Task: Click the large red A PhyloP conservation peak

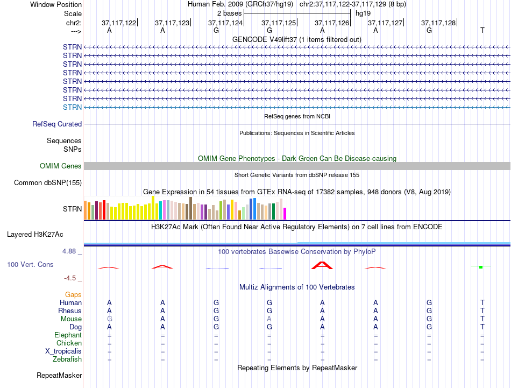Action: [x=322, y=265]
